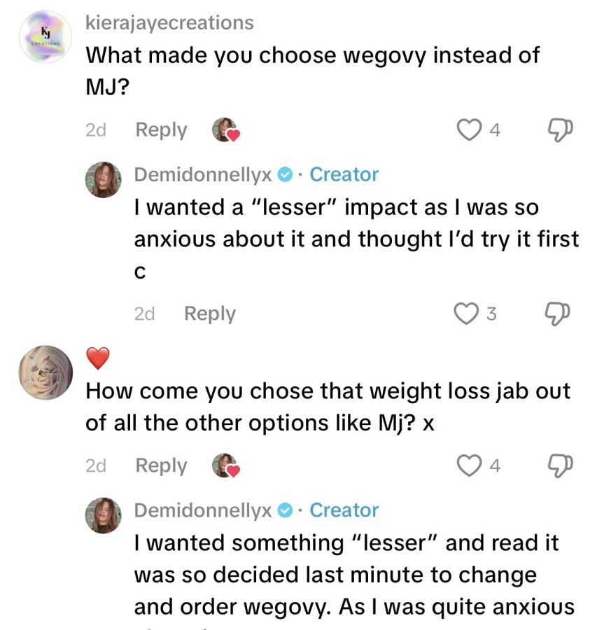Tap verified checkmark beside first Demidonnellyx name

tap(286, 175)
